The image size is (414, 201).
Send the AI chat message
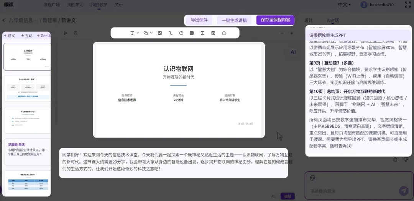(404, 191)
